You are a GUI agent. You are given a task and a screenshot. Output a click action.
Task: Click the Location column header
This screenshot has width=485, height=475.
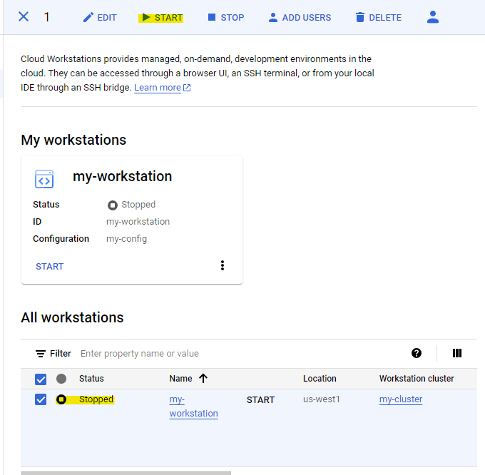tap(320, 379)
